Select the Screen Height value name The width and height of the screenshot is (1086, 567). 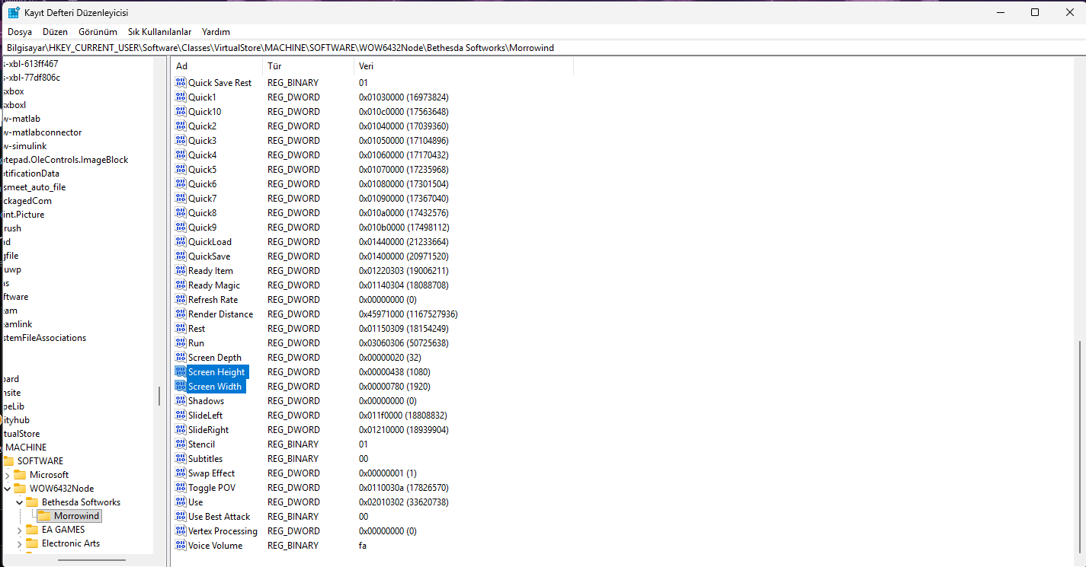(x=216, y=372)
